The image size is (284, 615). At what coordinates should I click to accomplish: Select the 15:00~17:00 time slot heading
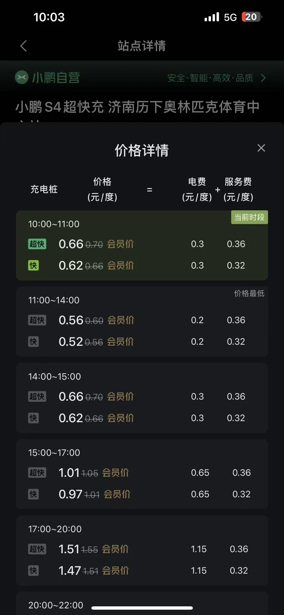(54, 453)
